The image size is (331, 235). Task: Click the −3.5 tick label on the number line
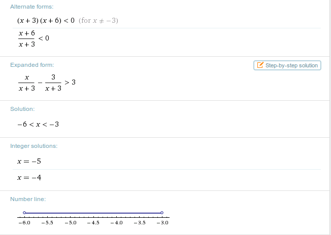coord(139,222)
